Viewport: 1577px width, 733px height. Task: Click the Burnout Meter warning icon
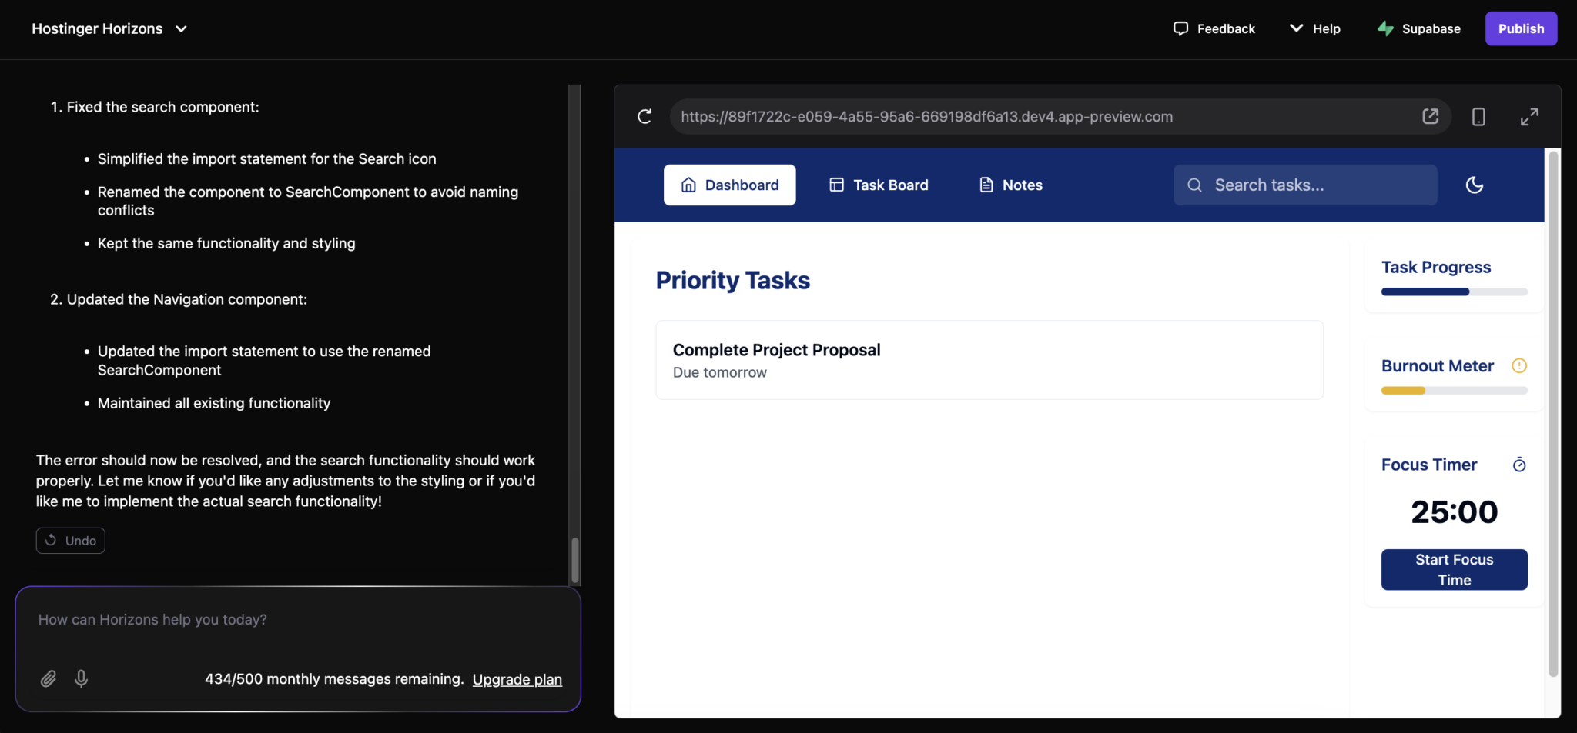1518,366
